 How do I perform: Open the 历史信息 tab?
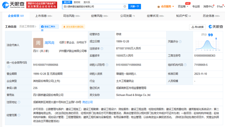[x=211, y=16]
